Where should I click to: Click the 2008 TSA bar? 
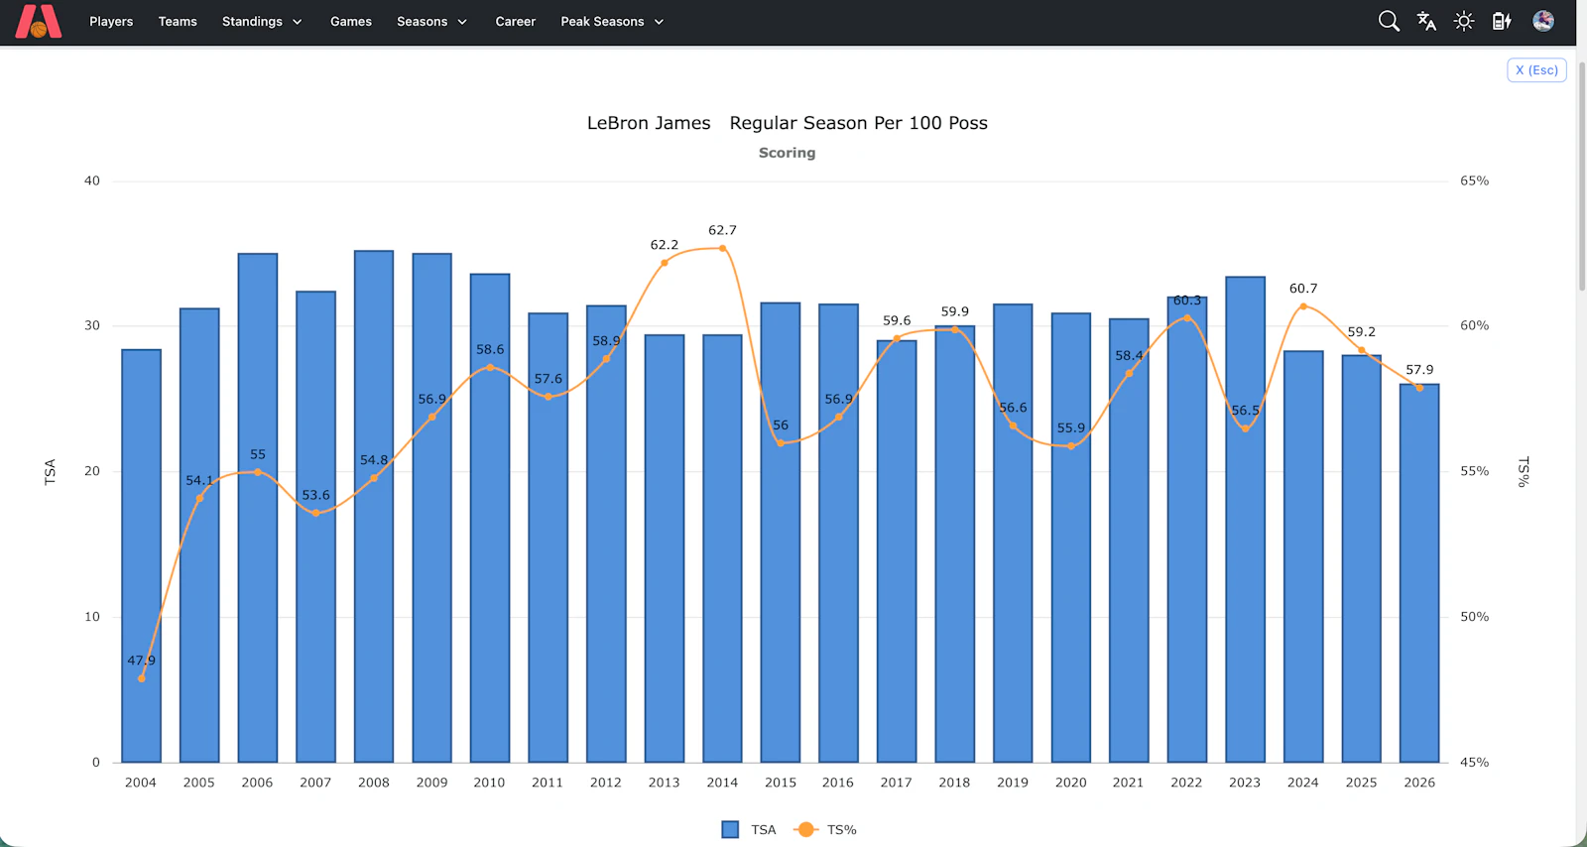click(x=374, y=507)
